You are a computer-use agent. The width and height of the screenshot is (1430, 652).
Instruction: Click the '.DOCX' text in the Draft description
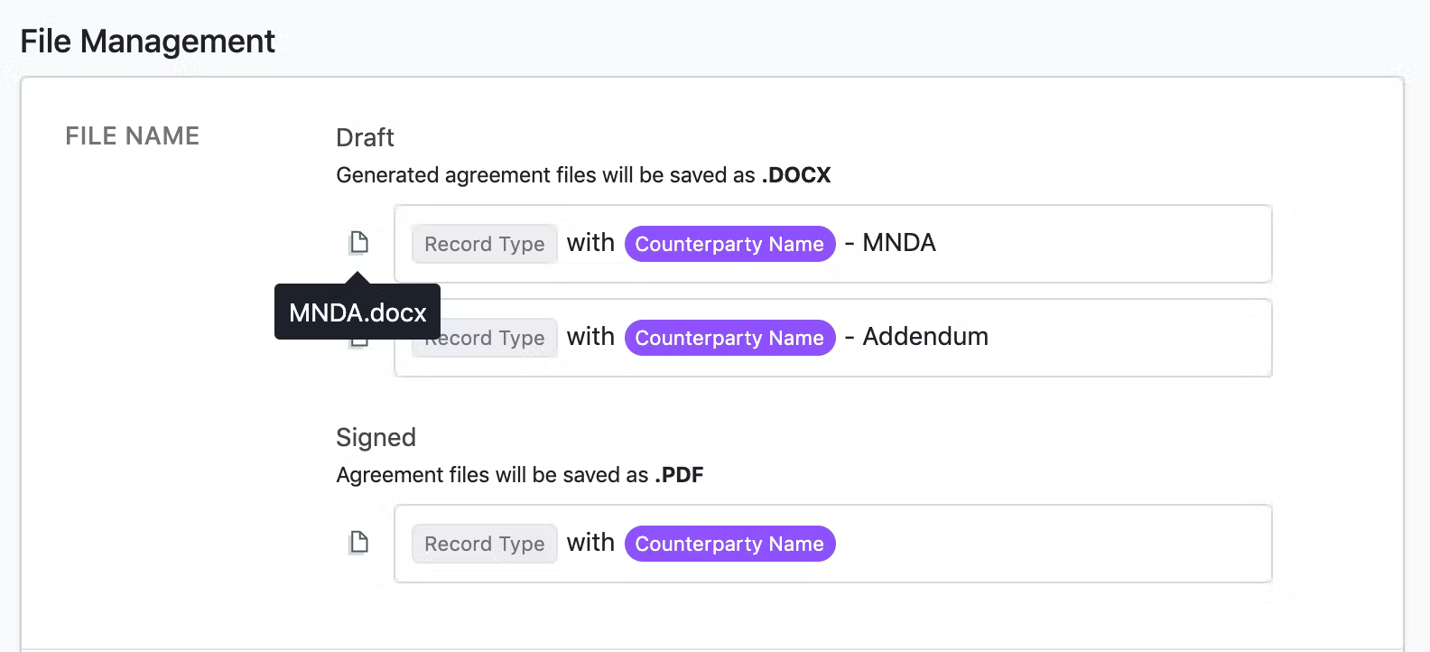pyautogui.click(x=797, y=174)
